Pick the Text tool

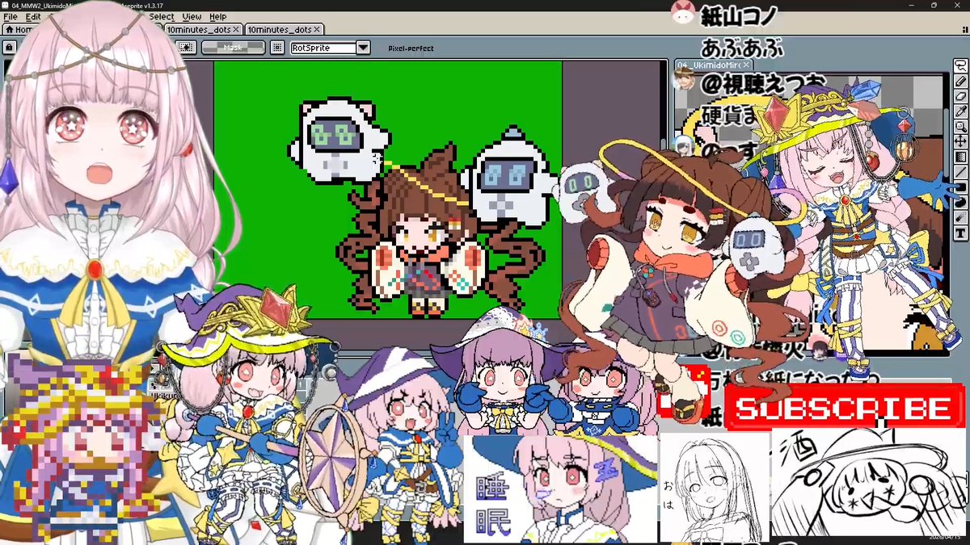[x=961, y=232]
